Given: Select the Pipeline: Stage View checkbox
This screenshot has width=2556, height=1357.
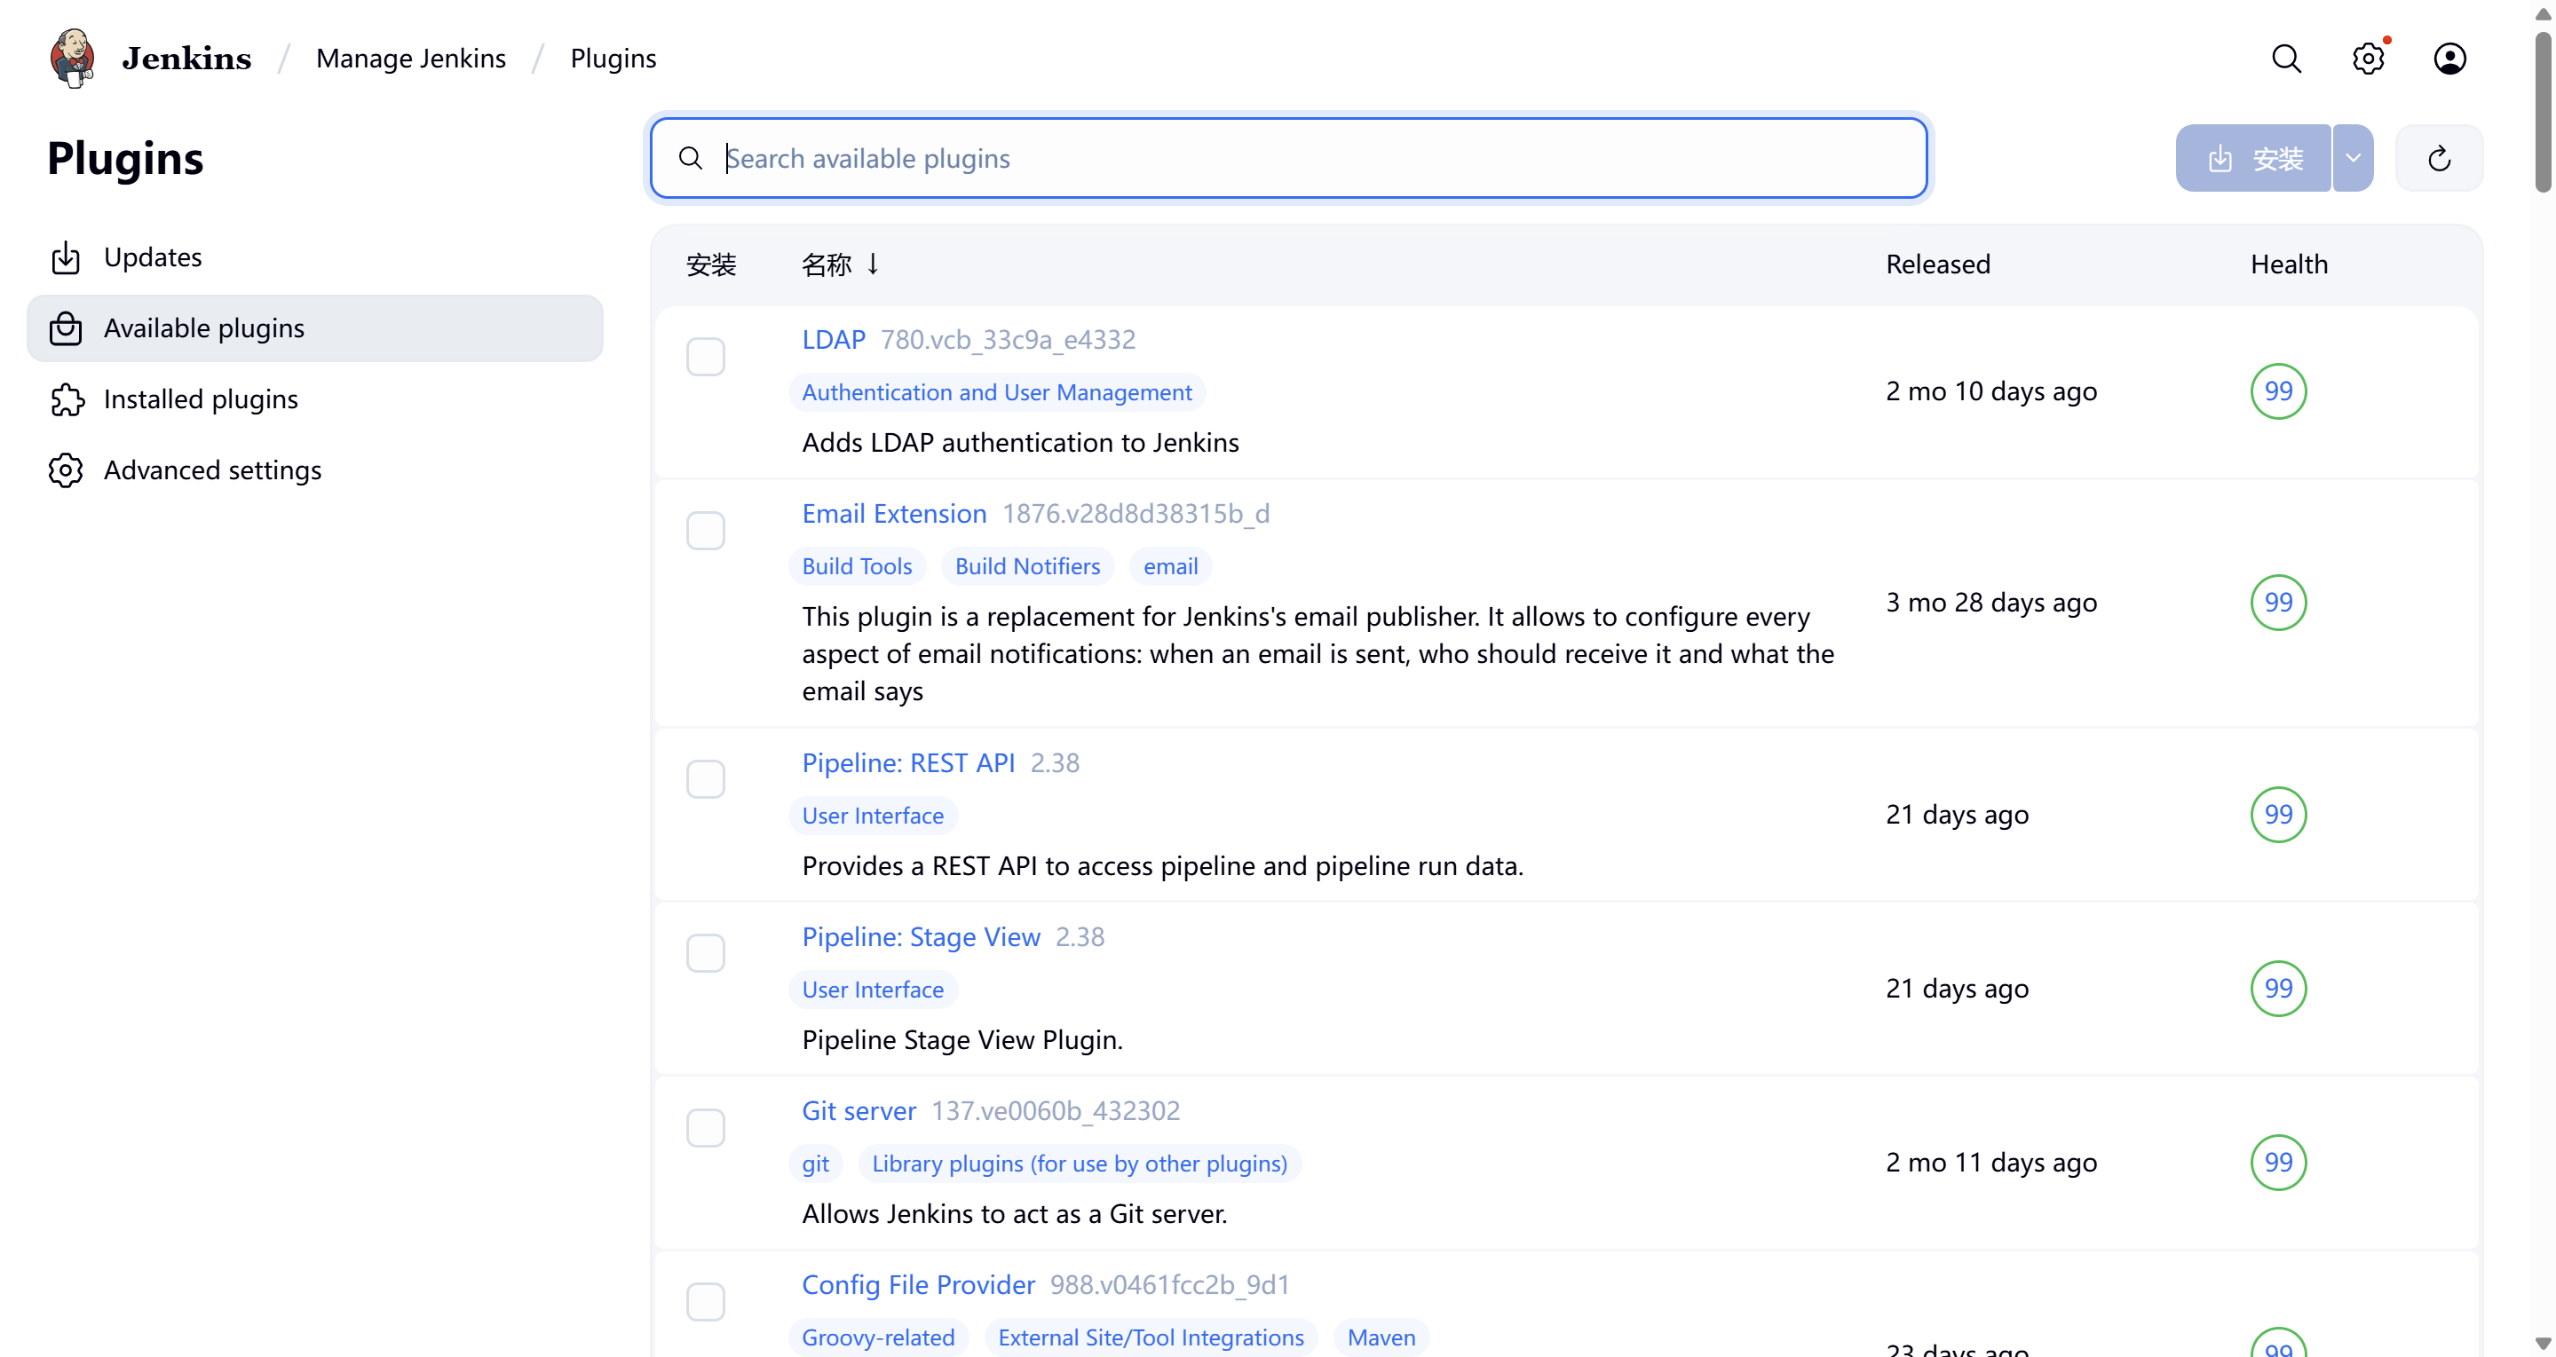Looking at the screenshot, I should click(x=706, y=953).
